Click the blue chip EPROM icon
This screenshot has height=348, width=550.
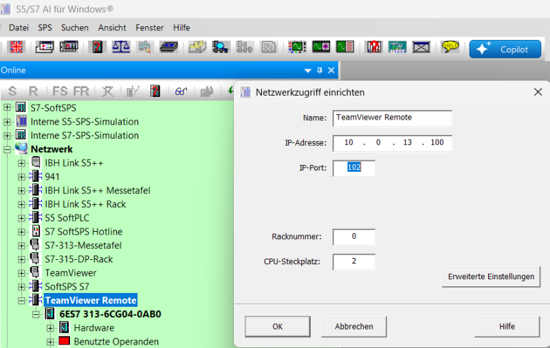pos(168,47)
